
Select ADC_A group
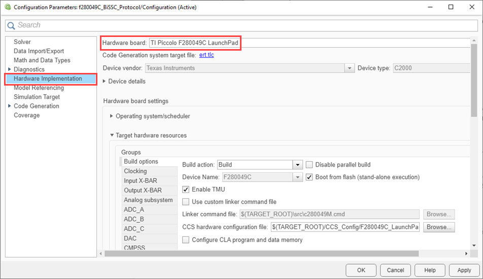tap(149, 210)
